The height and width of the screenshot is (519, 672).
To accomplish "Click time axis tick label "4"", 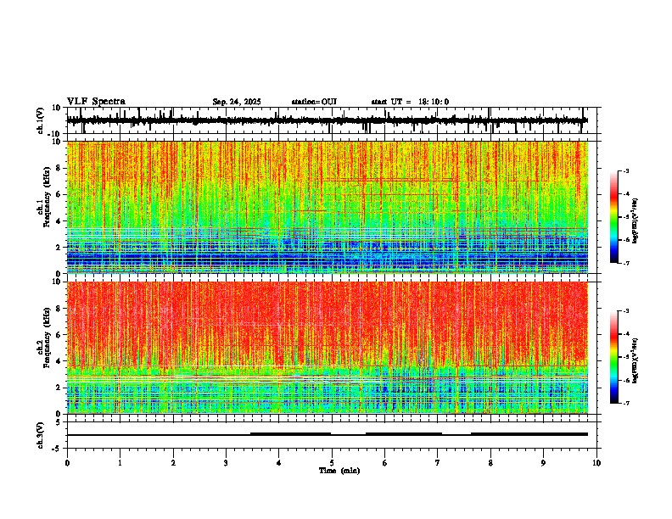I will coord(279,463).
